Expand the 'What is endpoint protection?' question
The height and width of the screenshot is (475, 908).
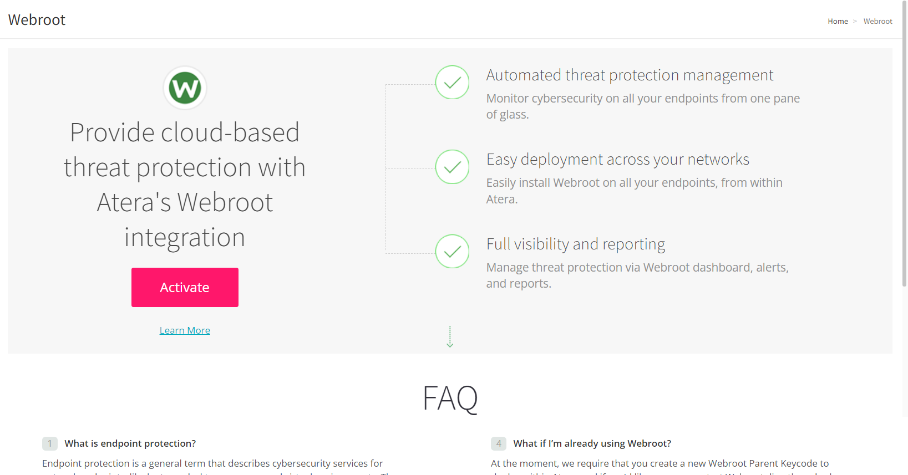coord(130,443)
